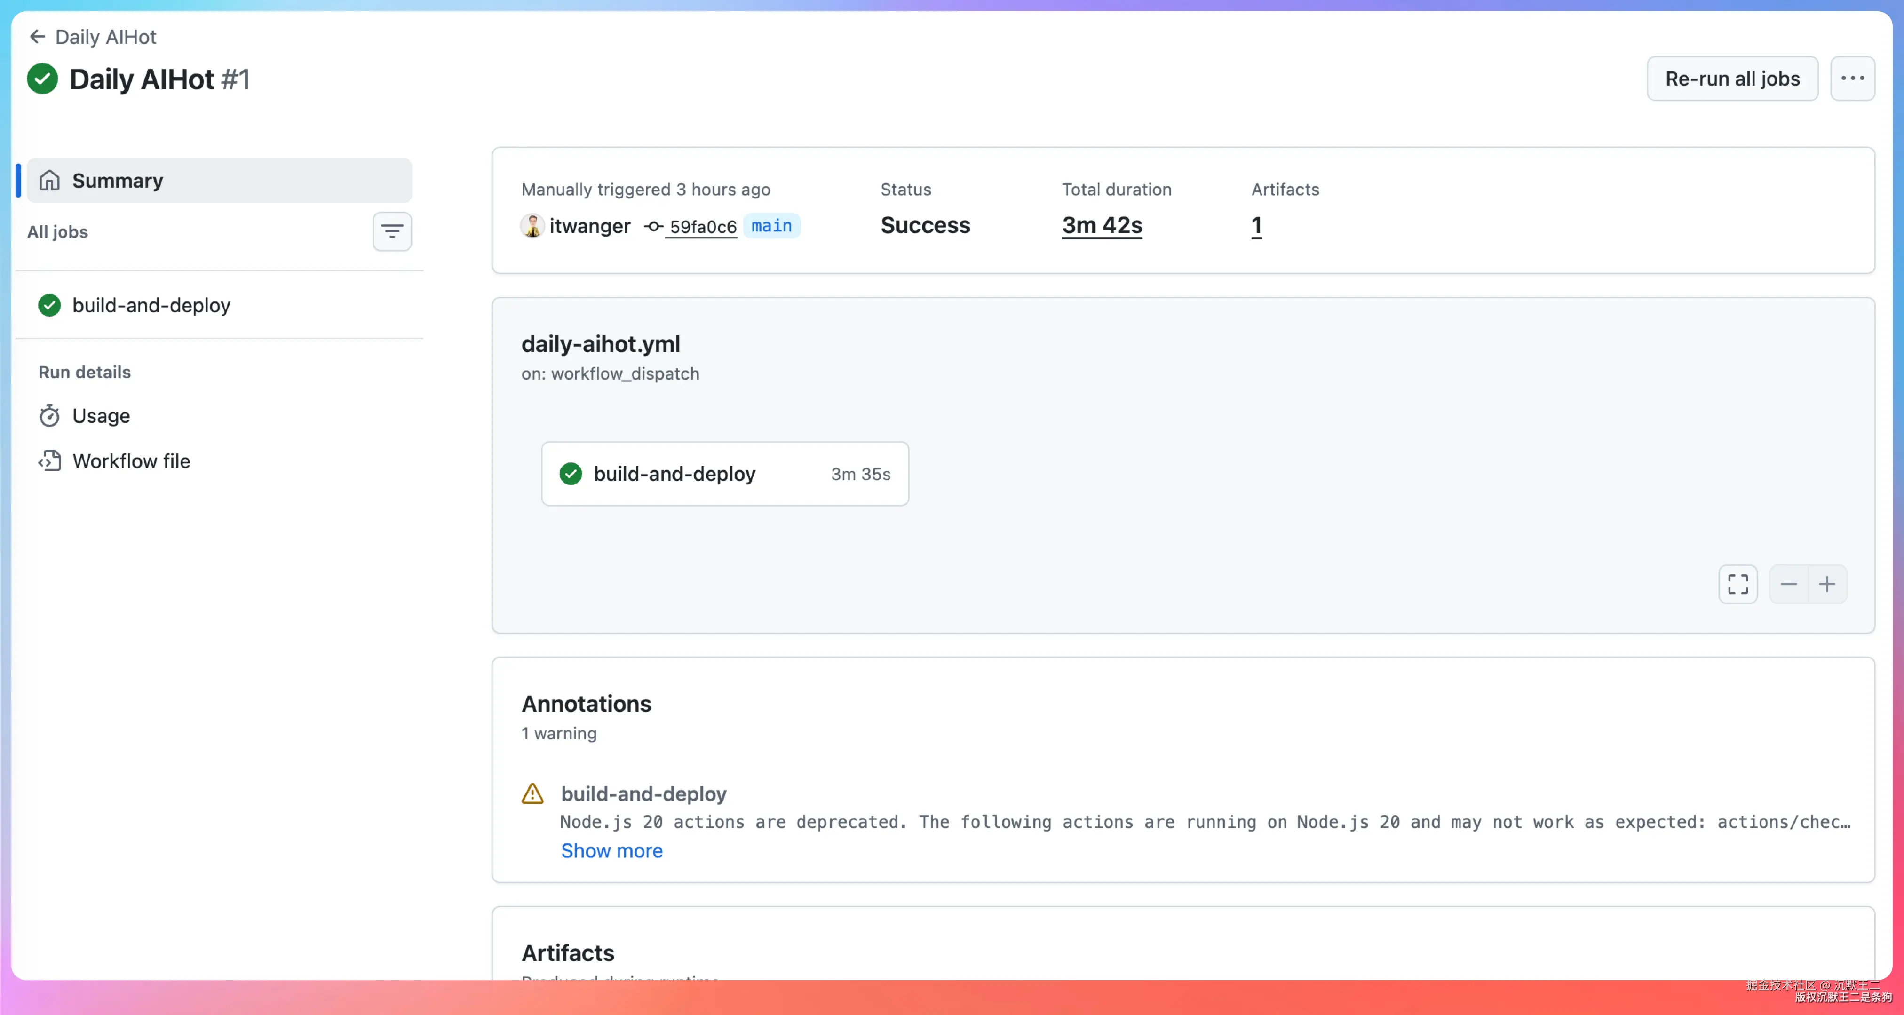
Task: Zoom in the workflow graph
Action: (x=1827, y=584)
